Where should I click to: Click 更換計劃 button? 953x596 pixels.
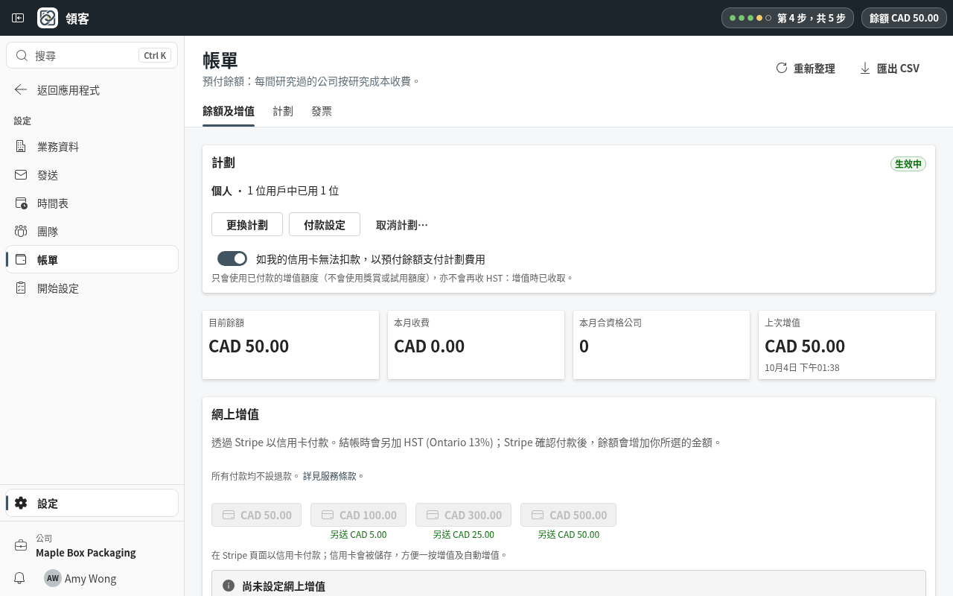[247, 225]
